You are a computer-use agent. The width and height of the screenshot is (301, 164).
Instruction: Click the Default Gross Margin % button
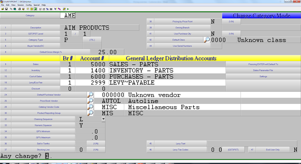coord(51,52)
